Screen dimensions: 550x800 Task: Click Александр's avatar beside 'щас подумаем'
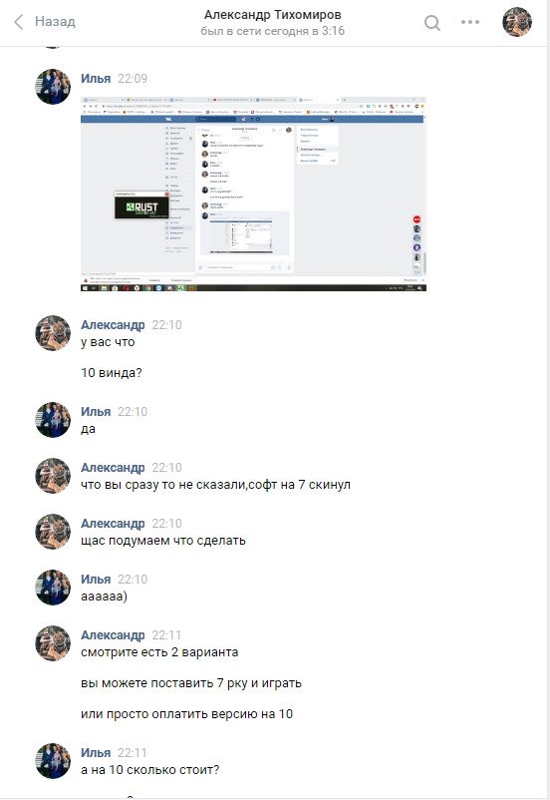[53, 532]
